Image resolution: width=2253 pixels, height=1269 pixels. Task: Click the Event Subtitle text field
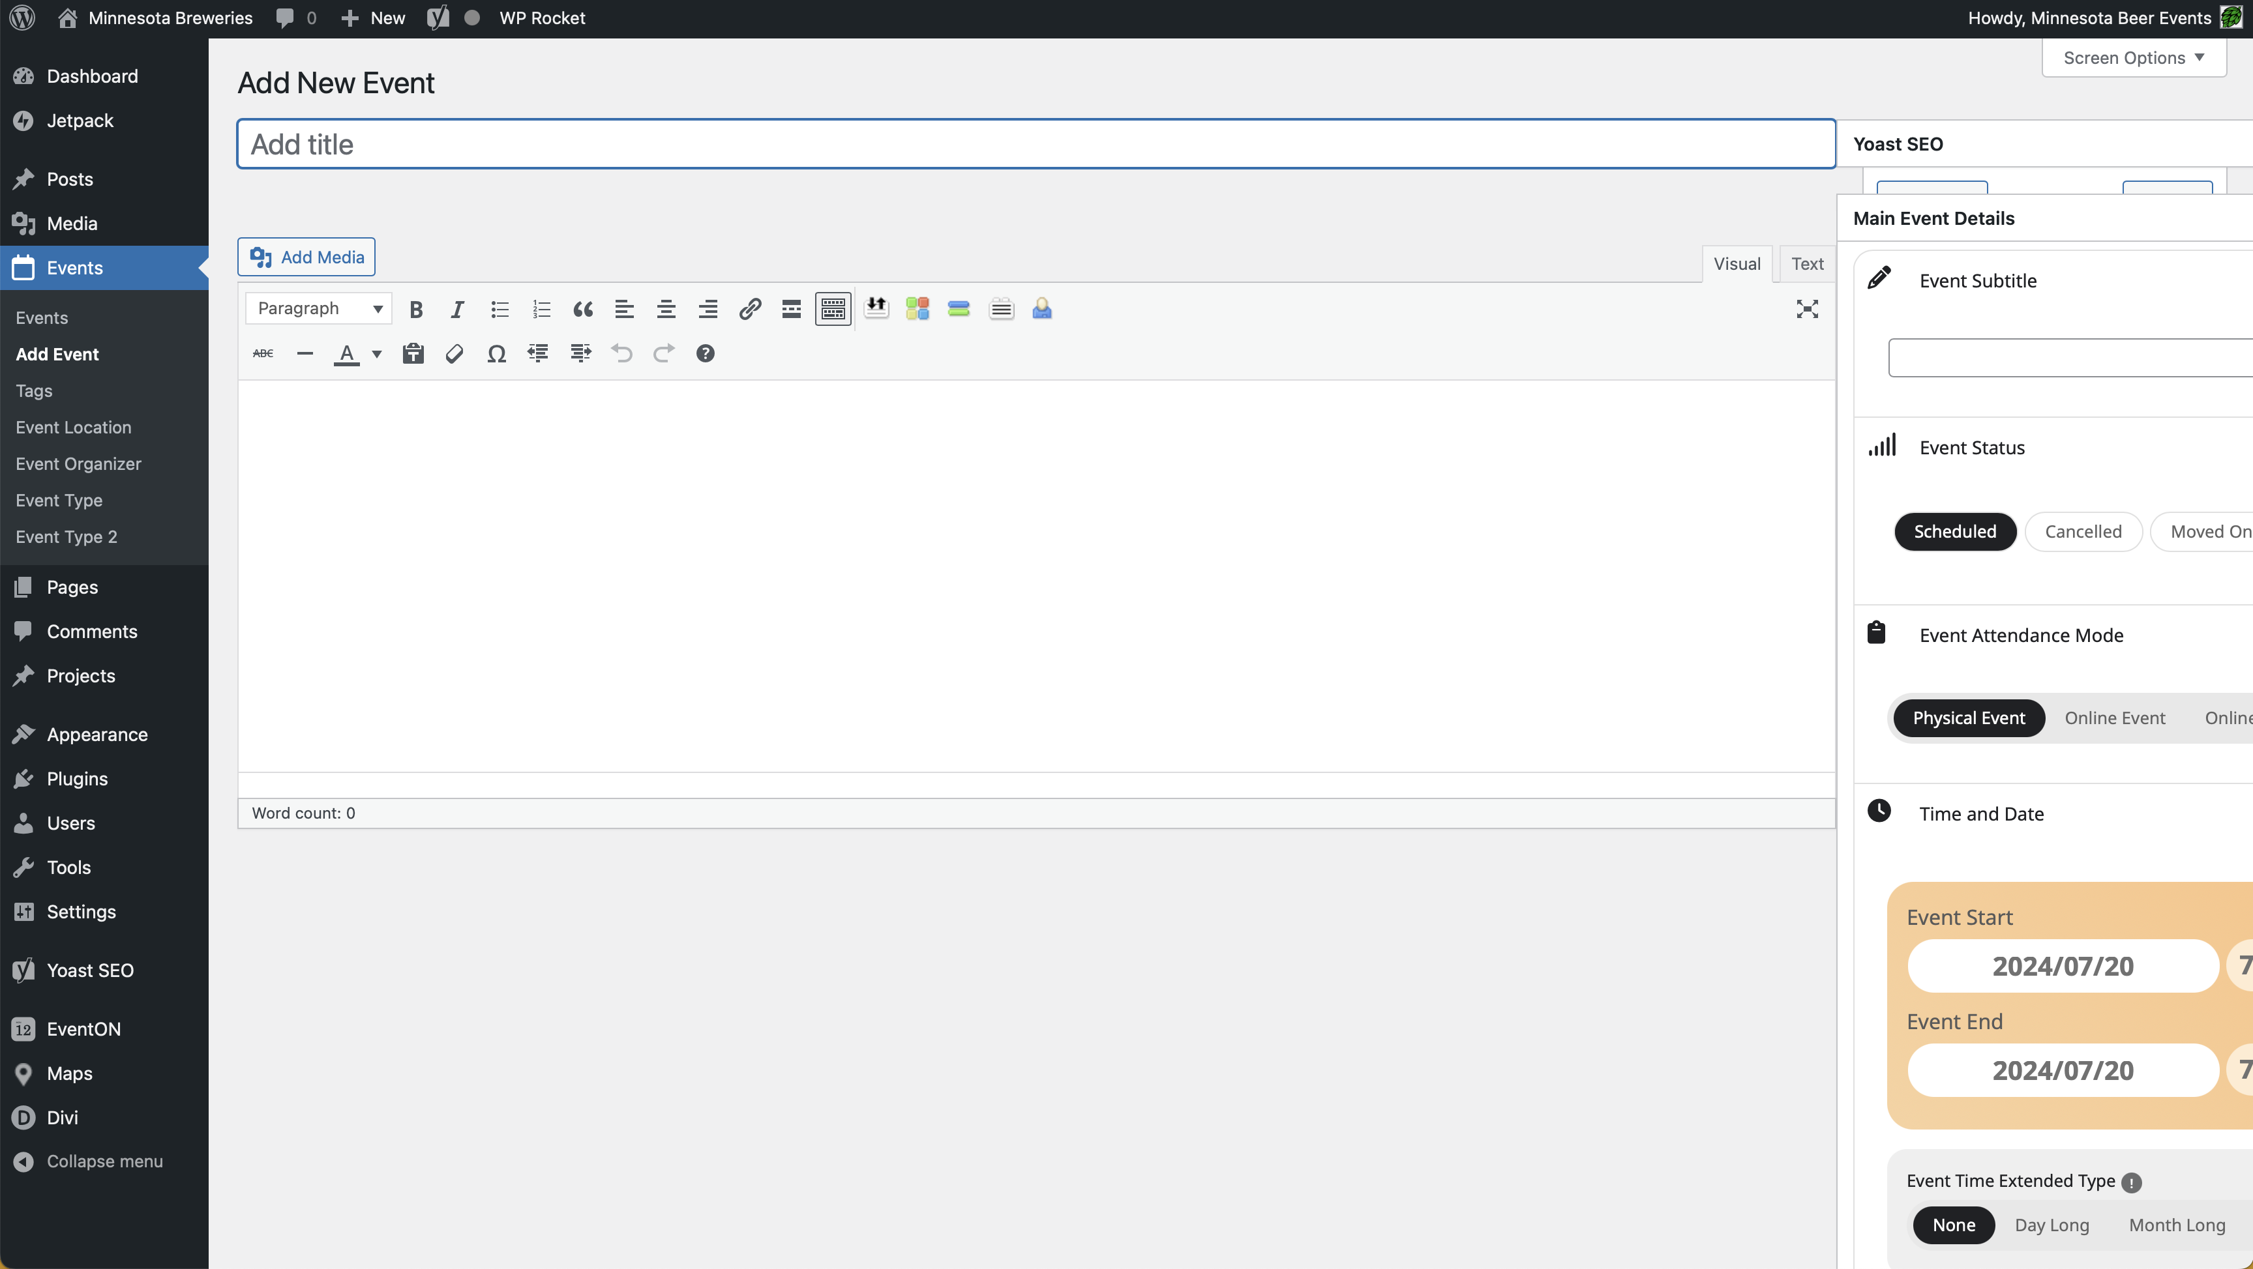click(2070, 357)
